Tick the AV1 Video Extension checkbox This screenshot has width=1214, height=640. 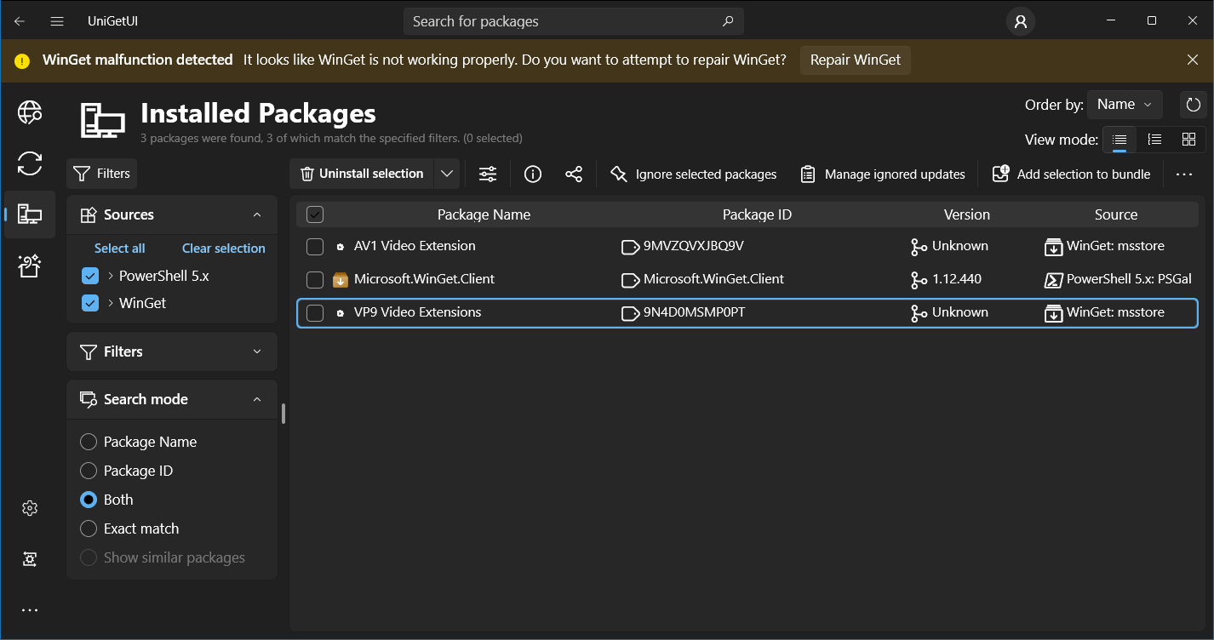pyautogui.click(x=315, y=247)
